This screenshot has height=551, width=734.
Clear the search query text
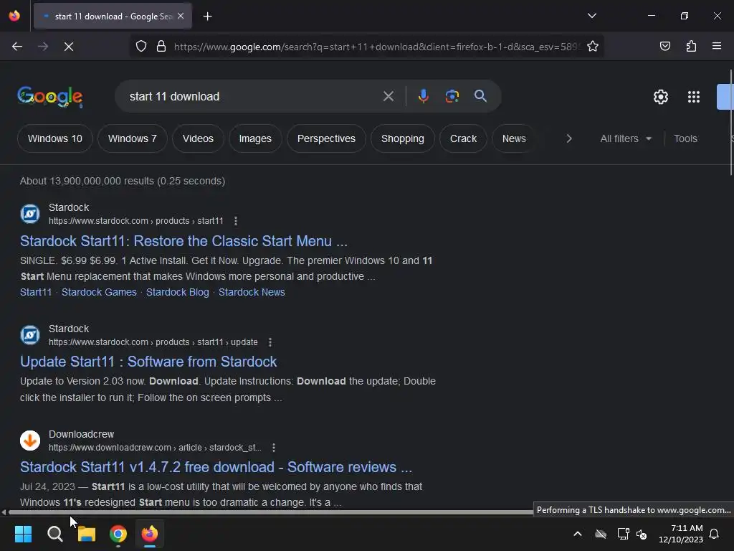pyautogui.click(x=388, y=97)
